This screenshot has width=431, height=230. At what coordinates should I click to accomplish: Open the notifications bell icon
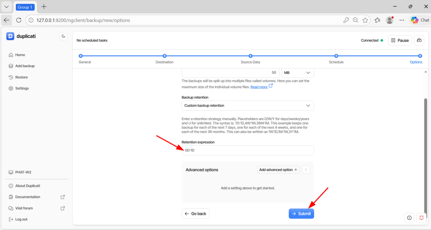tap(421, 218)
